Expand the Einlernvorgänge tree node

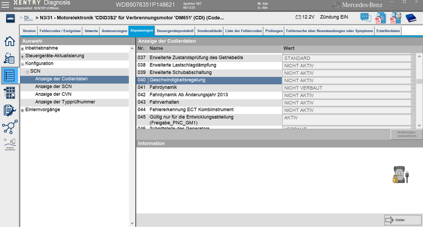pos(22,110)
